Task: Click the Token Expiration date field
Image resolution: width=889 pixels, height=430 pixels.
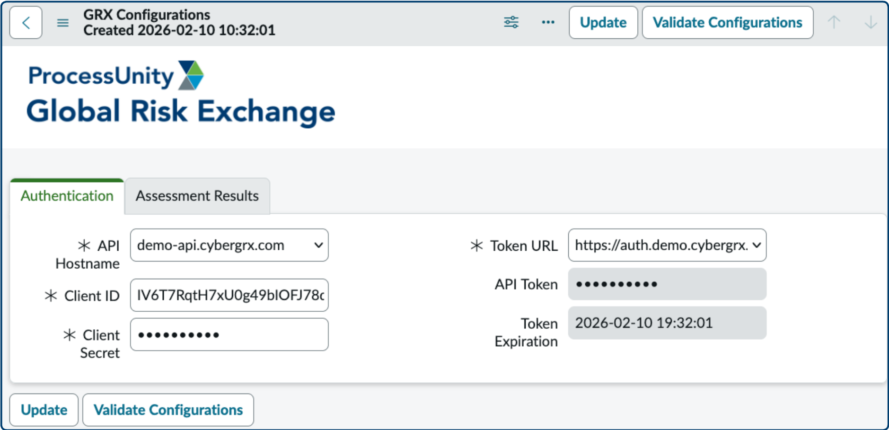Action: point(667,323)
